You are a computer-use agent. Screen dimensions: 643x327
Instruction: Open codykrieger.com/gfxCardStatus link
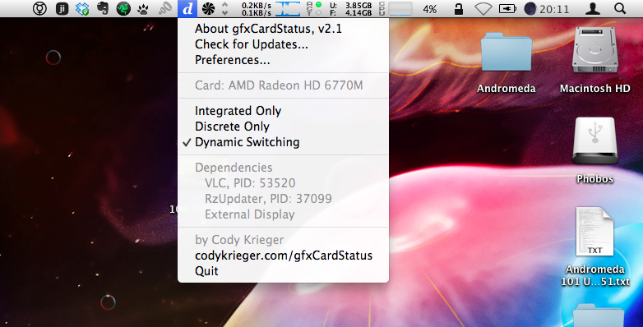(284, 256)
